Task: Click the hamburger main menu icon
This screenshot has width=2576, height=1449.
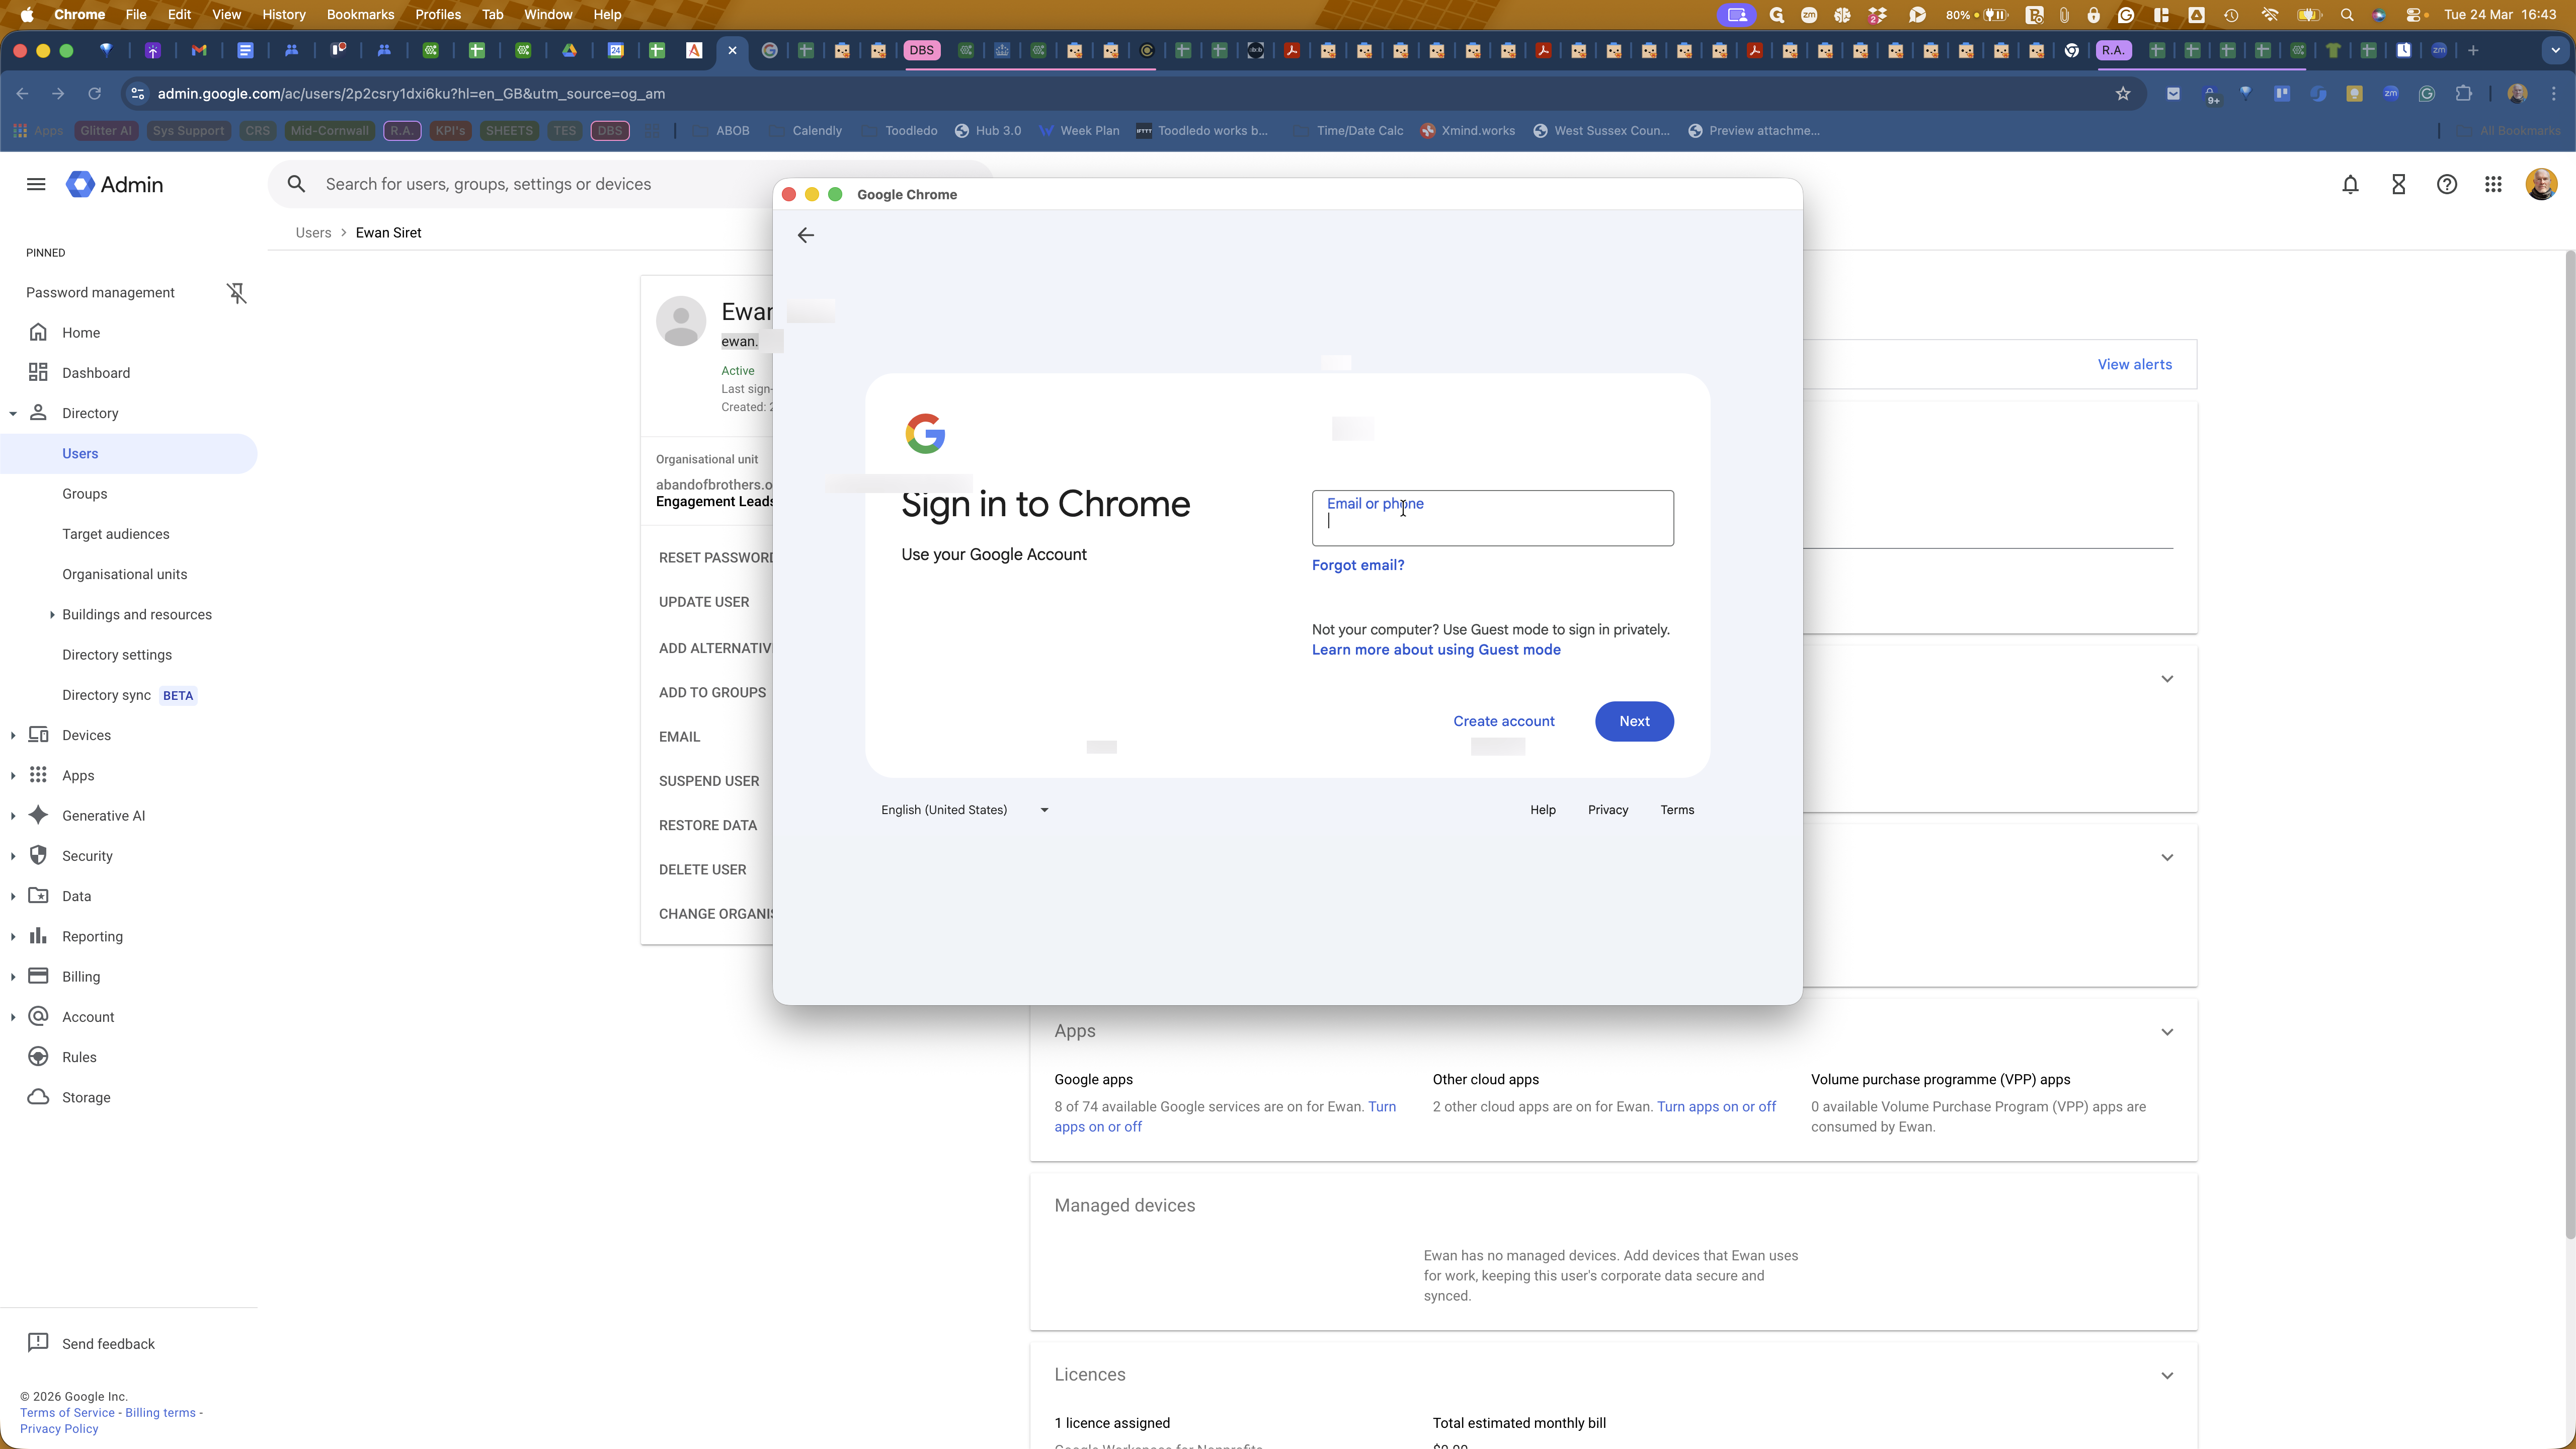Action: pos(36,184)
